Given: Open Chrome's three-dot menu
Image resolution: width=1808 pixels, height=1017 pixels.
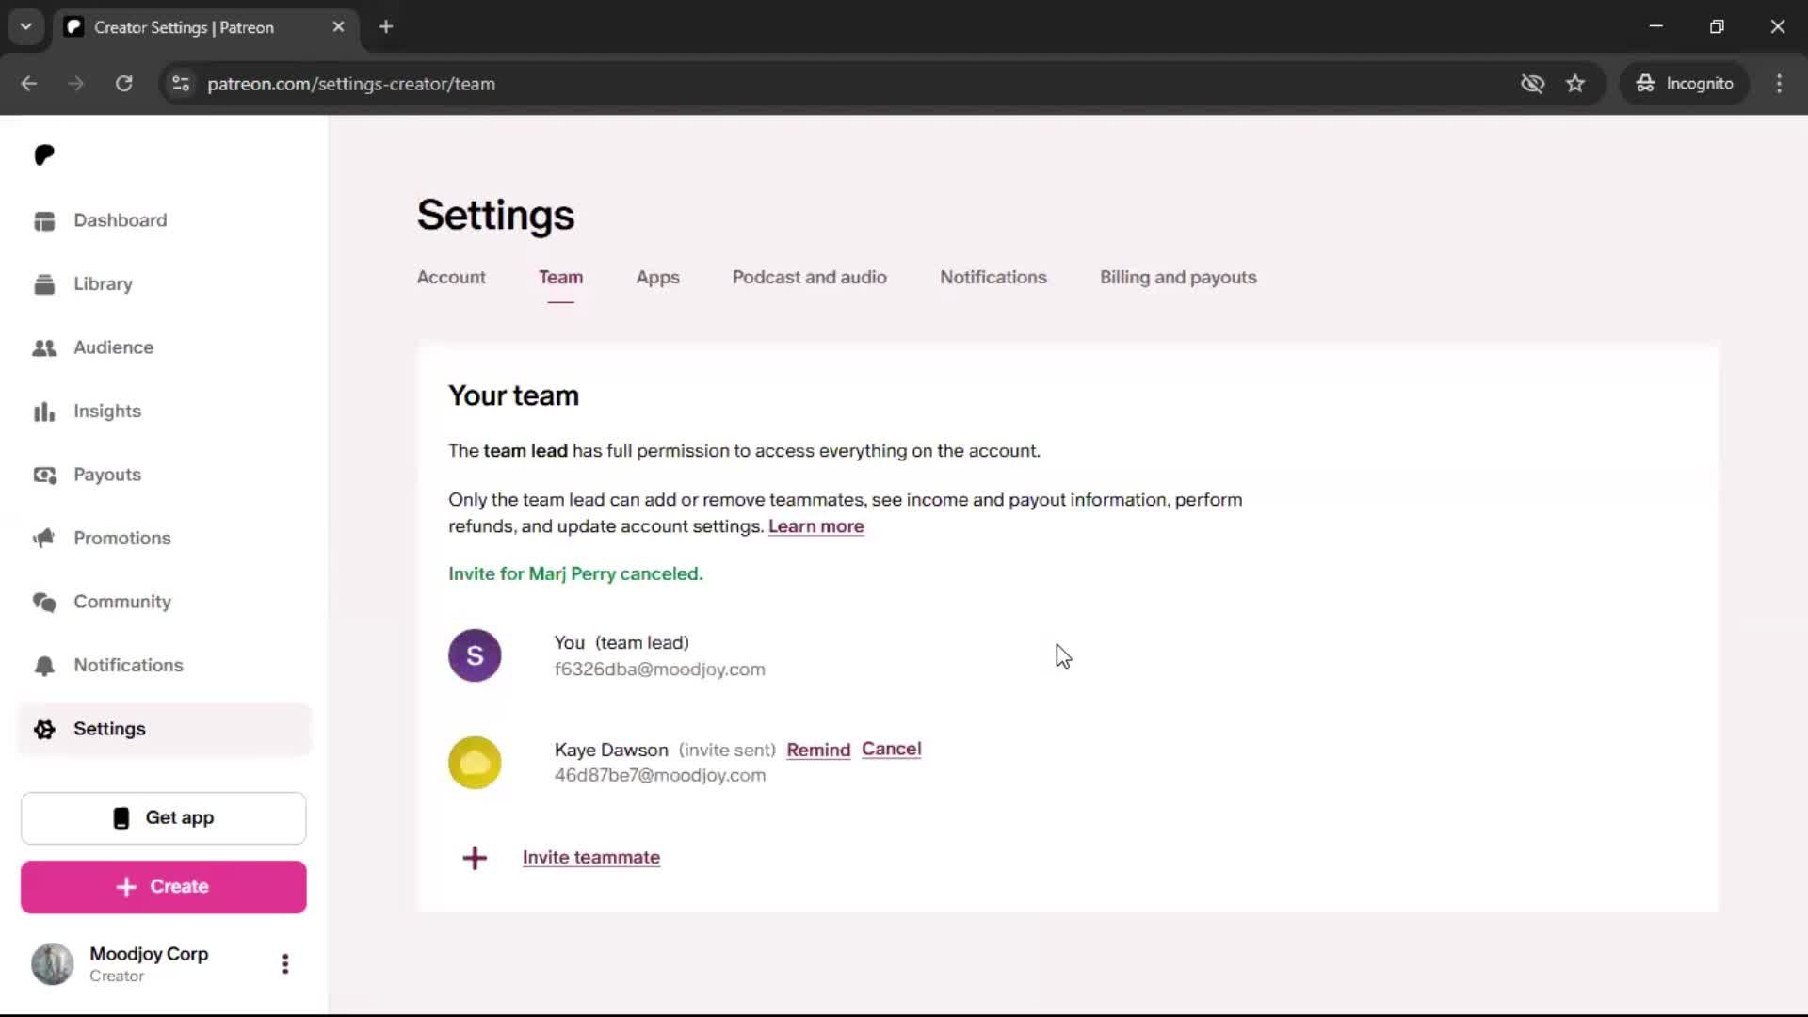Looking at the screenshot, I should tap(1779, 84).
